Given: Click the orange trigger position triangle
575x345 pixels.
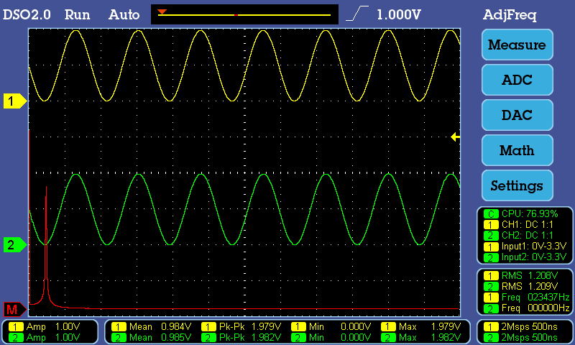Looking at the screenshot, I should (162, 12).
